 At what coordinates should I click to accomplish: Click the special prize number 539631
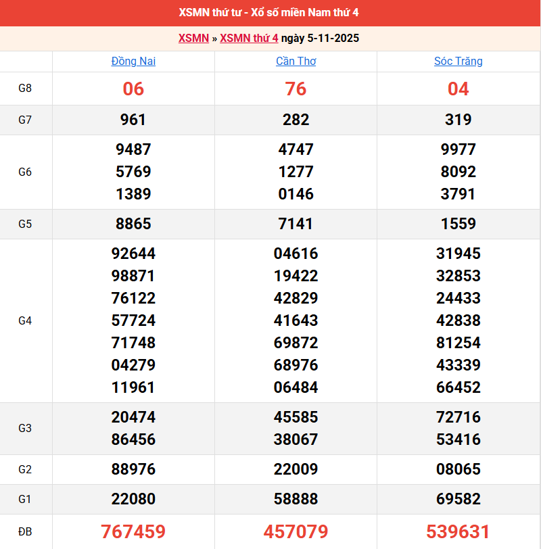[458, 531]
